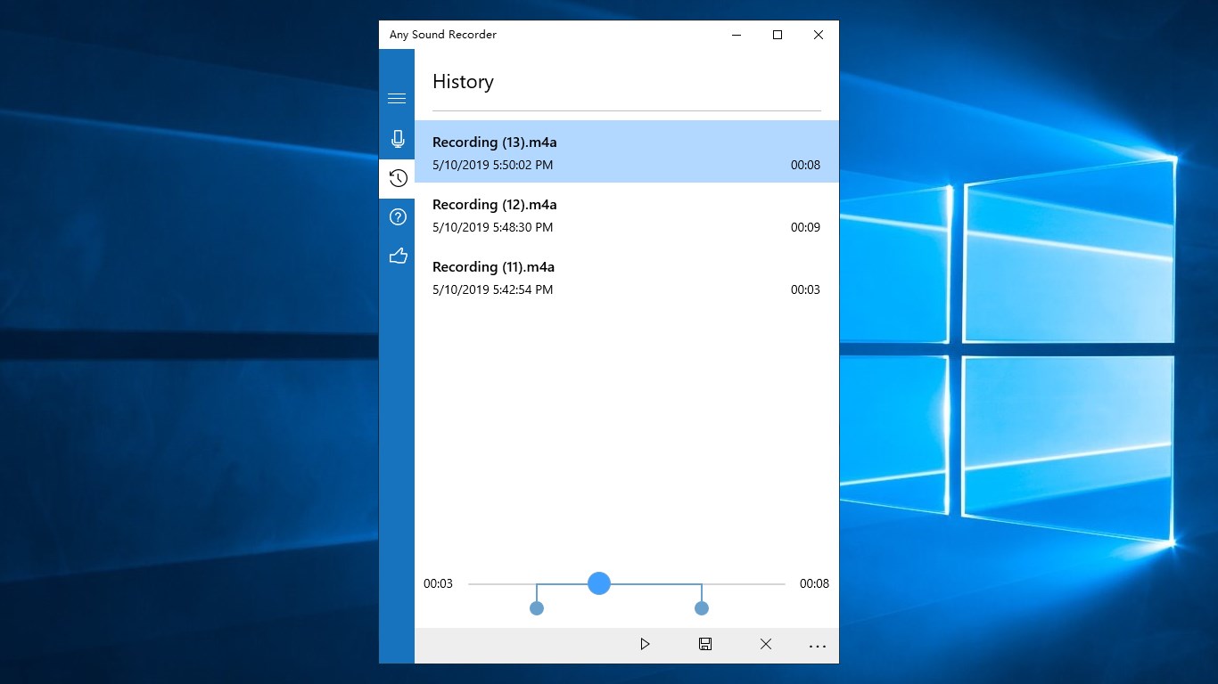Select Recording (13).m4a in history
The image size is (1218, 684).
coord(627,151)
